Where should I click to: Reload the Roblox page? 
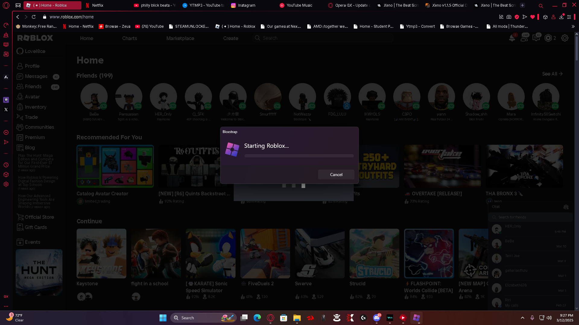point(34,17)
